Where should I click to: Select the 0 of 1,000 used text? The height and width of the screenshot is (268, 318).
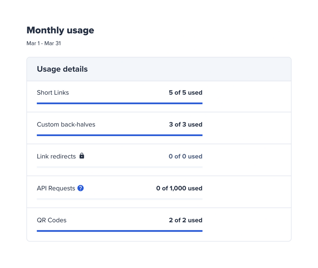[179, 188]
